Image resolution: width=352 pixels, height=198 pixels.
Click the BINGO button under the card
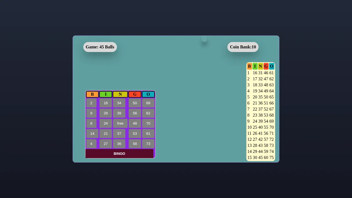pyautogui.click(x=119, y=154)
